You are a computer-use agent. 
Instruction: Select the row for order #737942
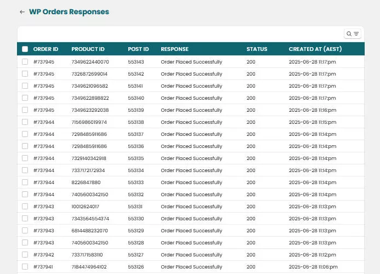[x=25, y=255]
